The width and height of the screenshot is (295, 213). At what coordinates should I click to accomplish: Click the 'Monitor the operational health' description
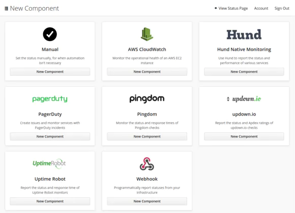pyautogui.click(x=147, y=60)
